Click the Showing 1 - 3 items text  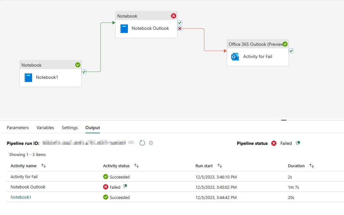pos(28,155)
